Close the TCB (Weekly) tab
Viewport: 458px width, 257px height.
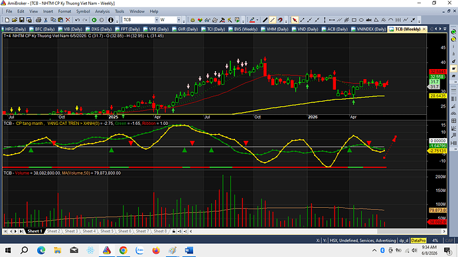click(424, 29)
